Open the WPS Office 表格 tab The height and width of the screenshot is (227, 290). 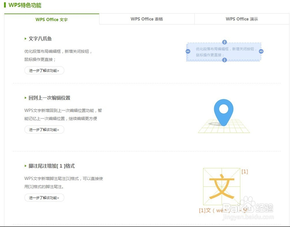(147, 19)
